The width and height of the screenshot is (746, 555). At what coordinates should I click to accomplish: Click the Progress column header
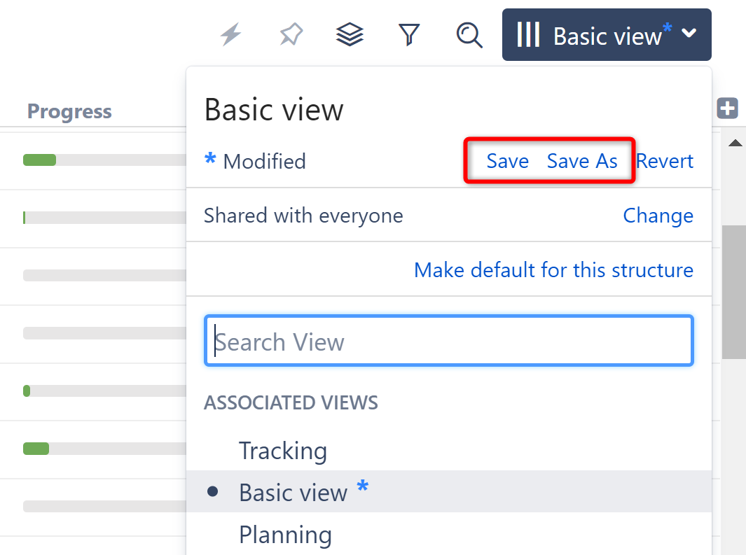pos(69,111)
